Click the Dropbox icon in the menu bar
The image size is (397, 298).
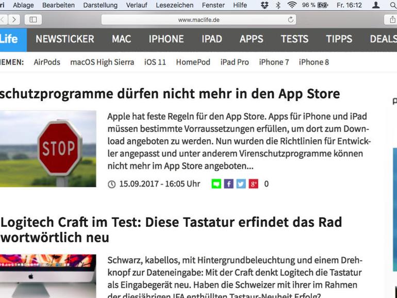click(x=264, y=5)
